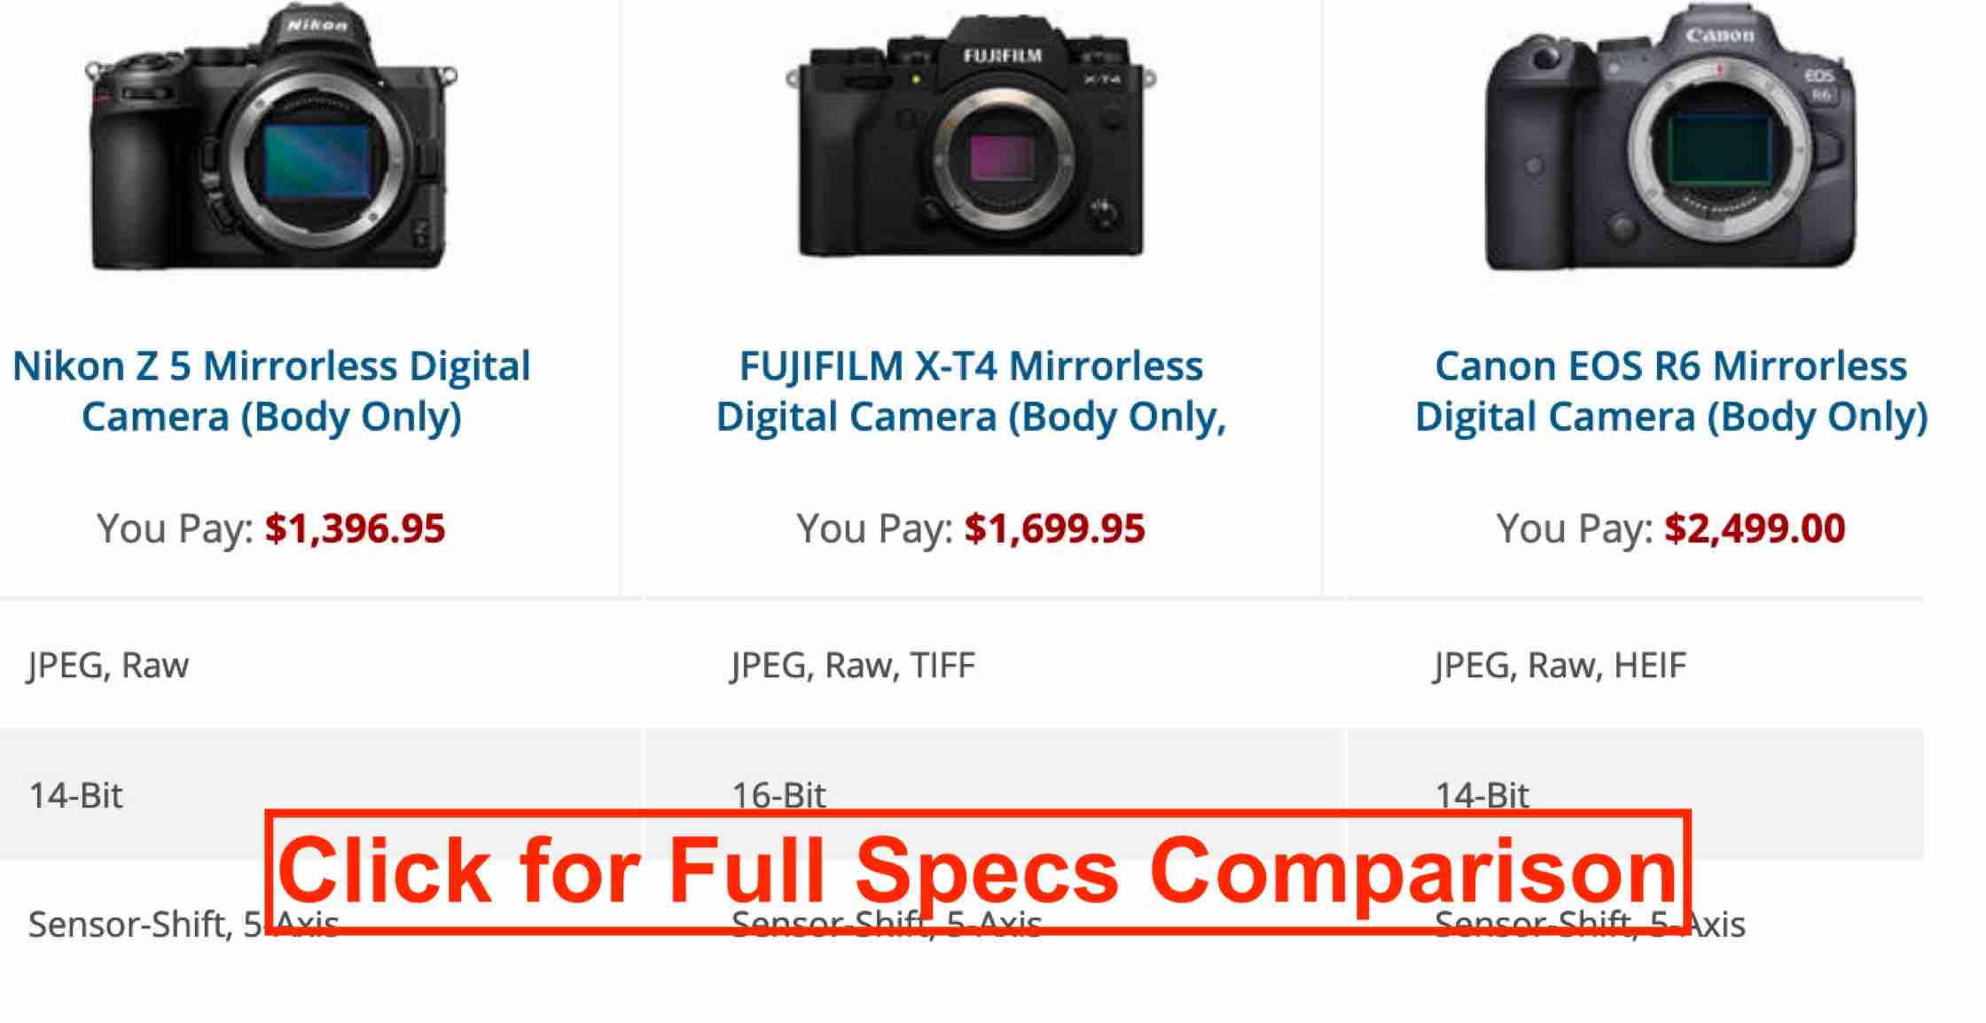The height and width of the screenshot is (1023, 1986).
Task: Open the Nikon Z 5 Mirrorless Digital Camera link
Action: coord(271,391)
